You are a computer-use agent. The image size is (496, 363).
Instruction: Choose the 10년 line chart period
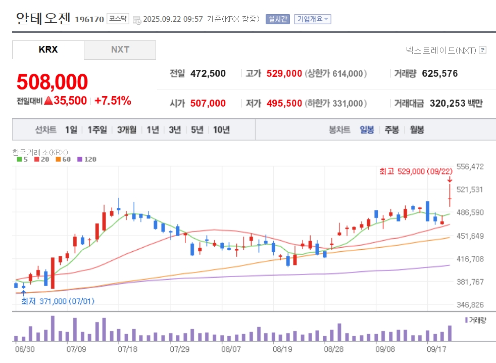pyautogui.click(x=221, y=129)
